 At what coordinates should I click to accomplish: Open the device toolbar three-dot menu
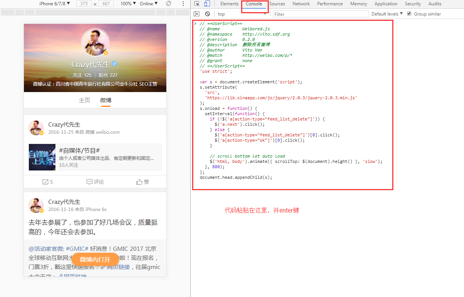pos(183,3)
